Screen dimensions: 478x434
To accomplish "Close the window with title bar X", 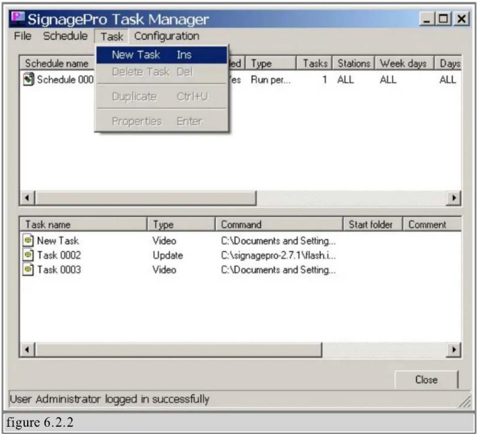I will point(461,19).
